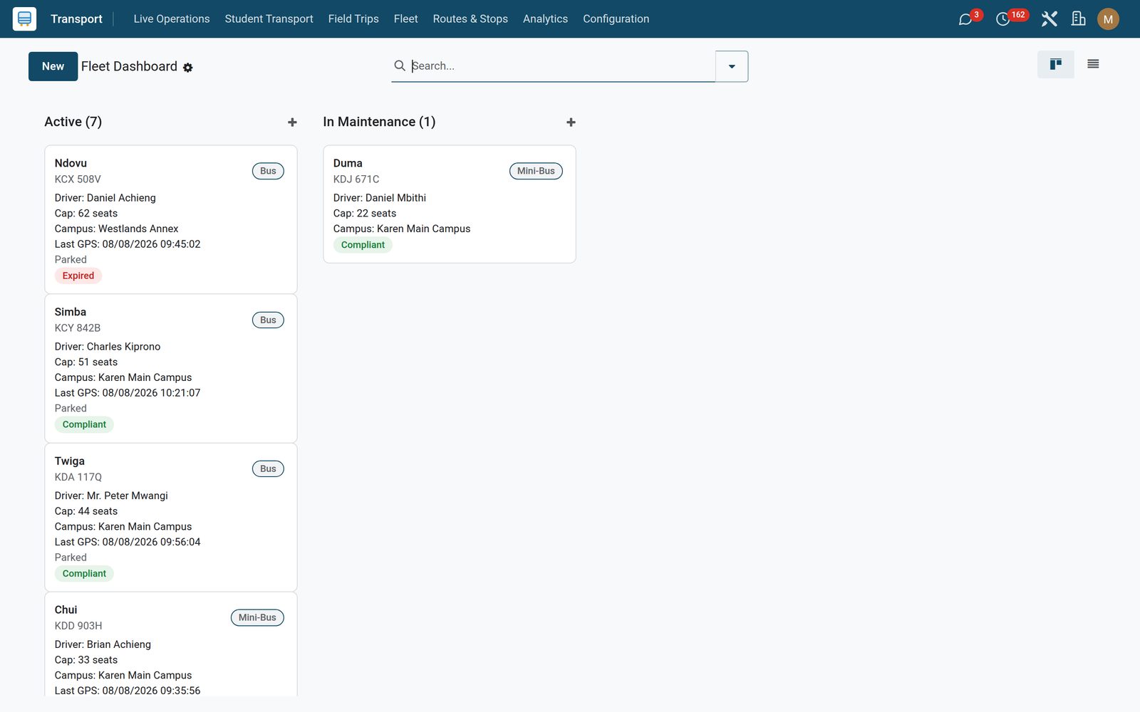Open the Configuration menu

point(616,19)
